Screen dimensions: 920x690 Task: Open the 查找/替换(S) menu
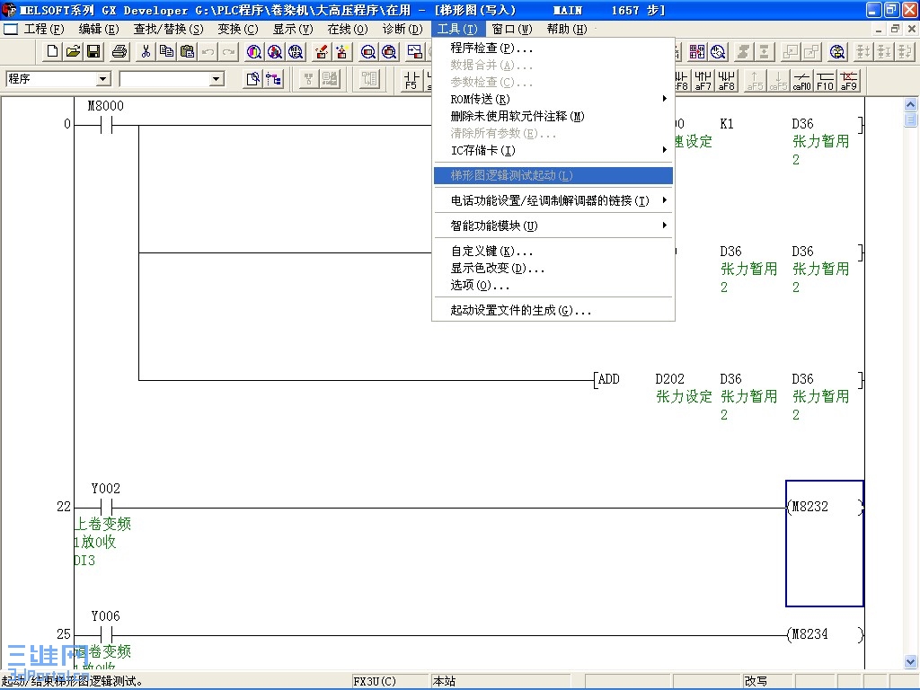168,29
